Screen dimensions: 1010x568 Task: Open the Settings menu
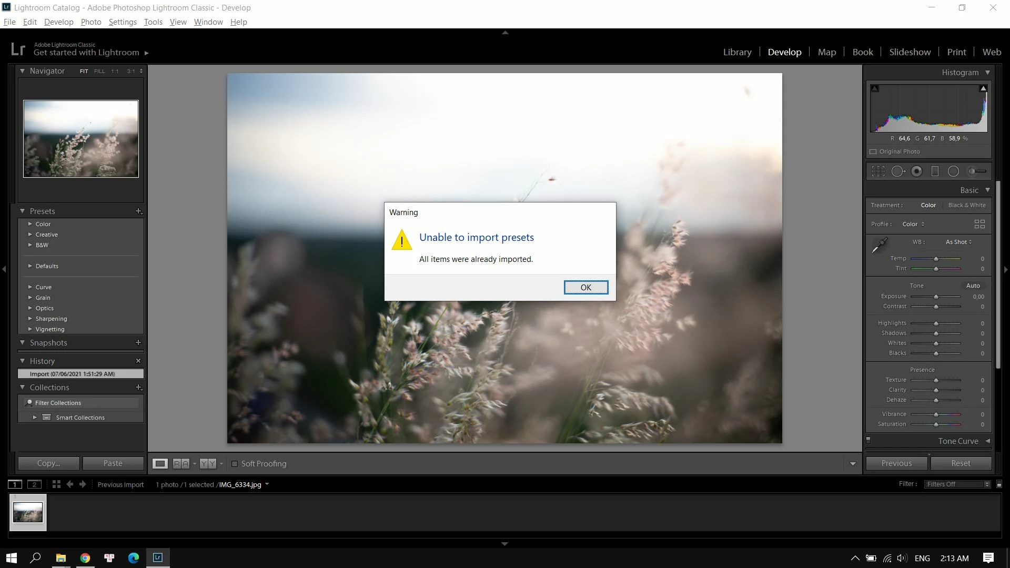(123, 22)
